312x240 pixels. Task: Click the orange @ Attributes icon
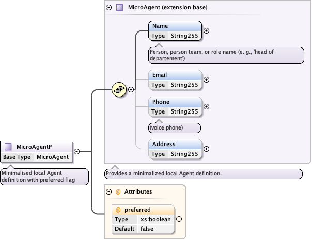point(118,191)
